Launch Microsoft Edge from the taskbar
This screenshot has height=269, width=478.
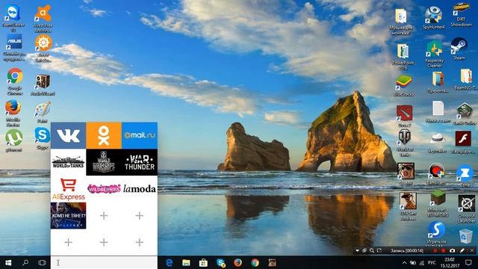pos(169,262)
